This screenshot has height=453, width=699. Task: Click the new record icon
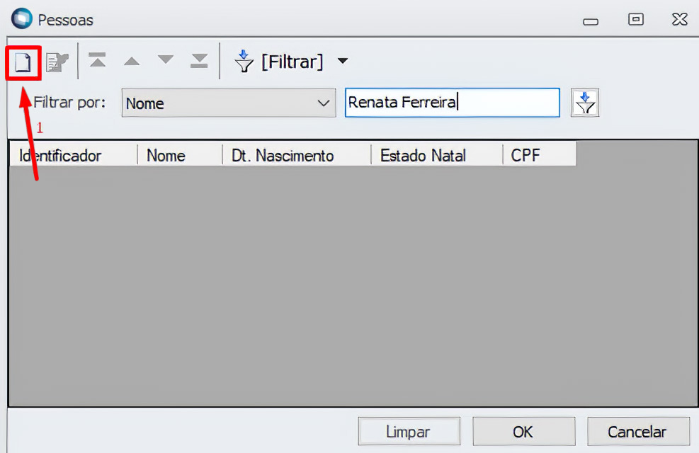(x=23, y=63)
